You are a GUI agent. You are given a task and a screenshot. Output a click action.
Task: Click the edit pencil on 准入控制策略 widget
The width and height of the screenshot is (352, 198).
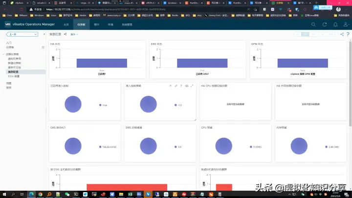pos(176,86)
